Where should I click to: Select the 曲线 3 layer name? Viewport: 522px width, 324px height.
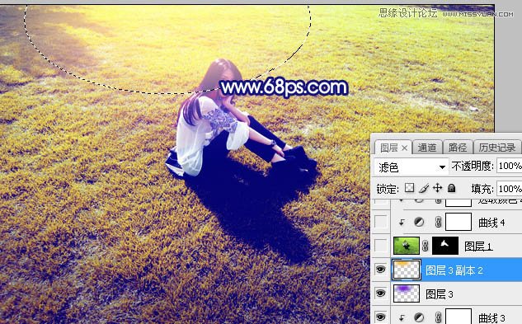tap(491, 317)
